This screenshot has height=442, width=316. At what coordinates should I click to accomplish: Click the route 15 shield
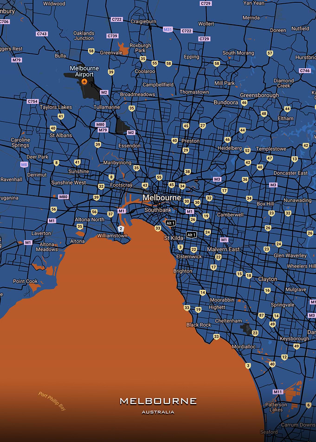click(239, 274)
